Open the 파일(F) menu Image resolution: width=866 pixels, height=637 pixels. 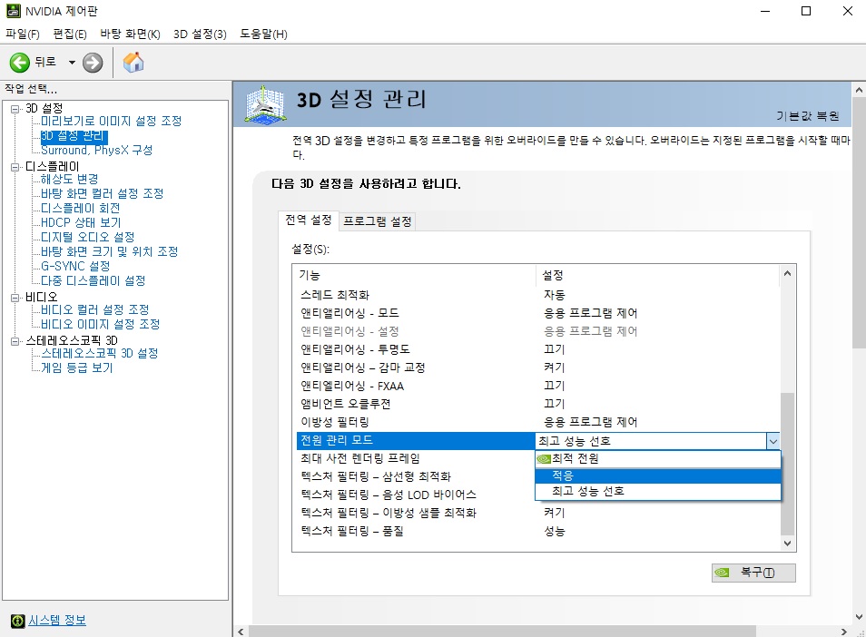tap(23, 34)
